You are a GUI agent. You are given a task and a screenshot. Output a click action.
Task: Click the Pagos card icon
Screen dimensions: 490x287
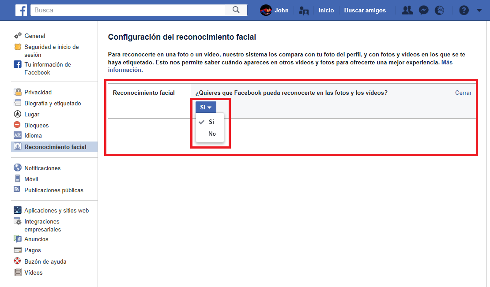[18, 250]
